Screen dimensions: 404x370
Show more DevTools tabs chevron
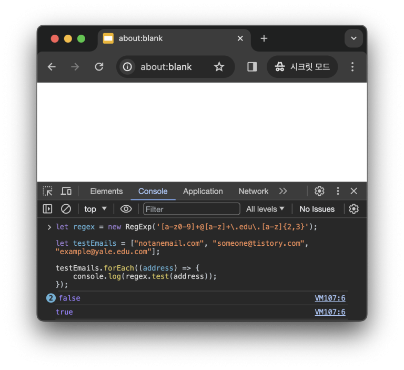pos(283,191)
